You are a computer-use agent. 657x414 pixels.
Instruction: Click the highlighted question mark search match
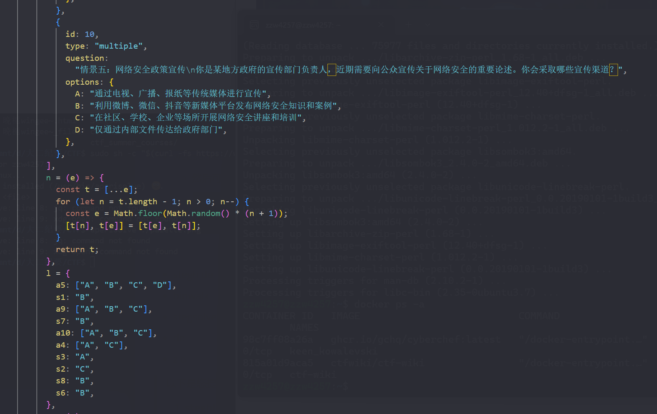[x=613, y=70]
